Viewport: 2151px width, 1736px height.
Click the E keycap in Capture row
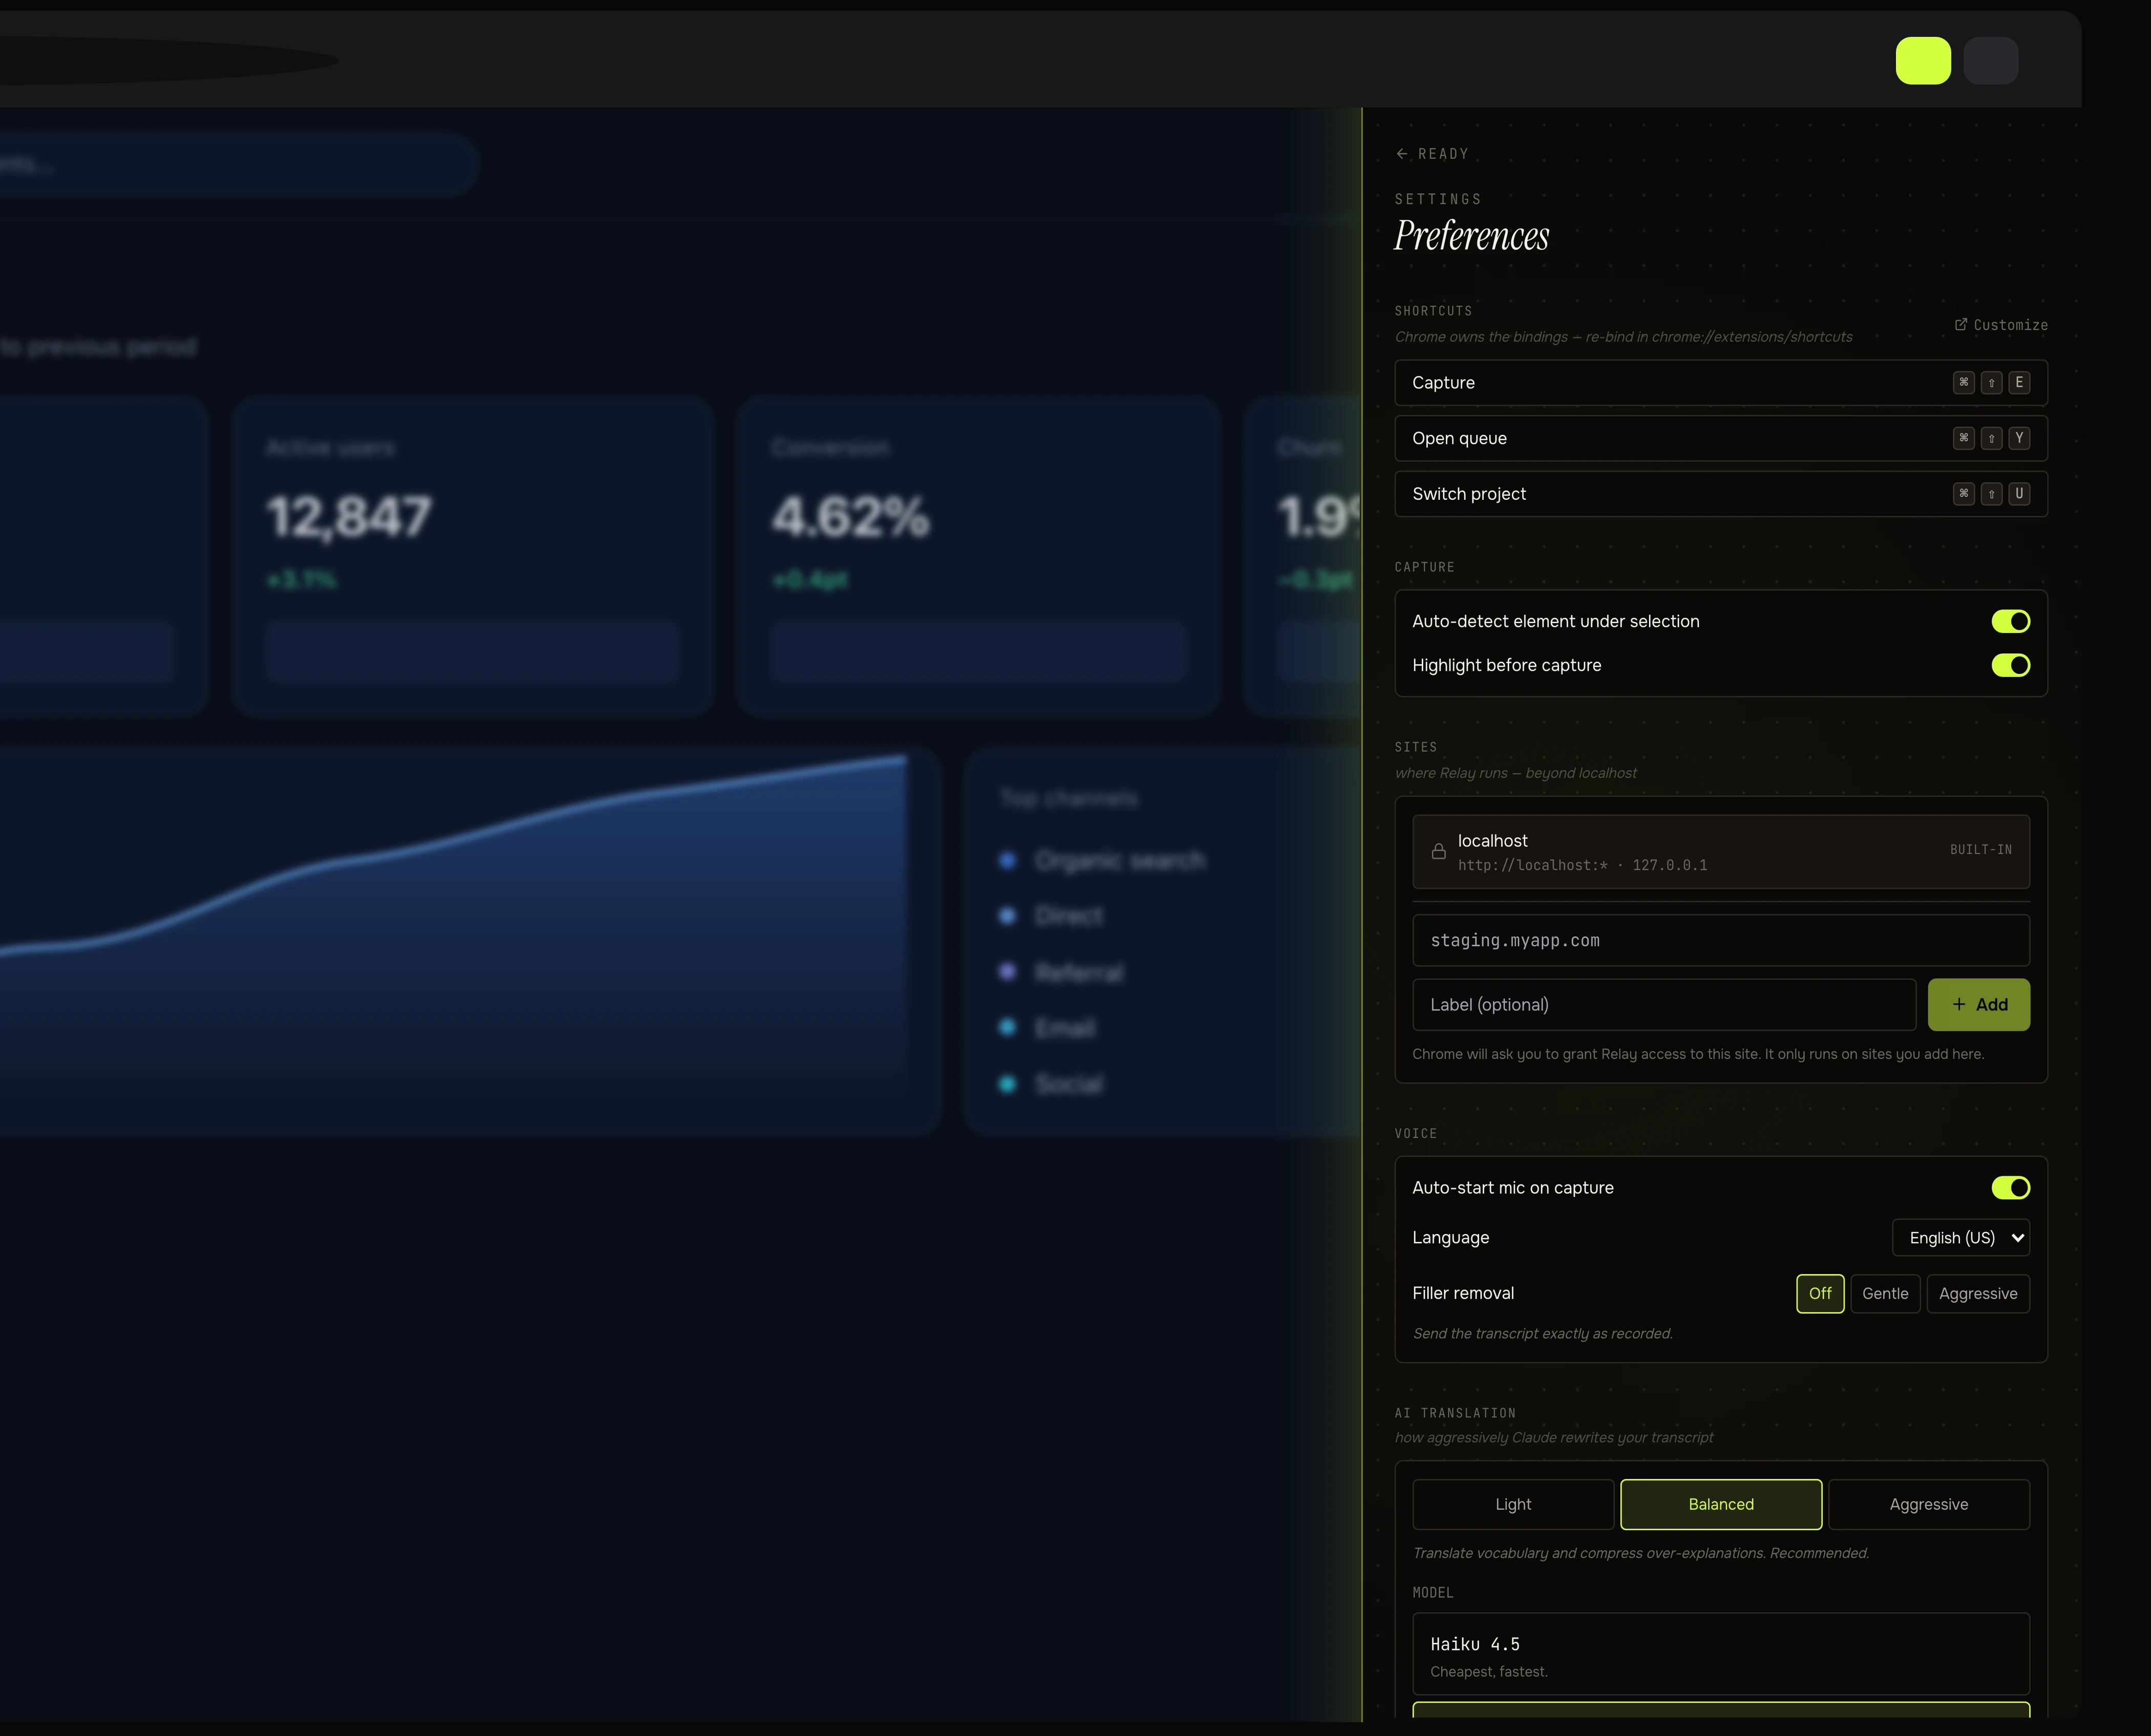[x=2019, y=383]
